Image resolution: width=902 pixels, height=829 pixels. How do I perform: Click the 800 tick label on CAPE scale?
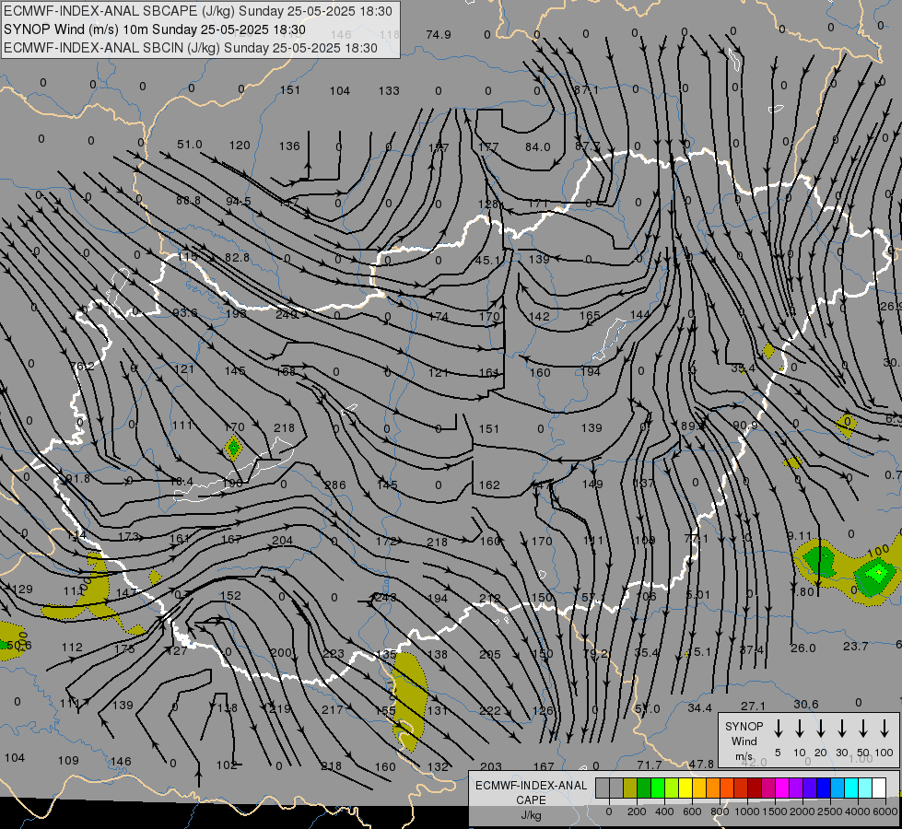[720, 811]
